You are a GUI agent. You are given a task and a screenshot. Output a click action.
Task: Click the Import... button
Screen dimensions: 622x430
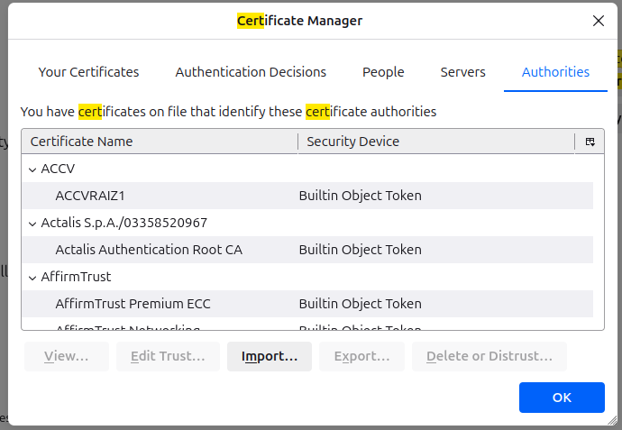[x=269, y=356]
